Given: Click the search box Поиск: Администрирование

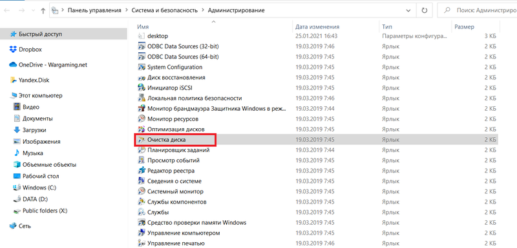Looking at the screenshot, I should coord(477,10).
